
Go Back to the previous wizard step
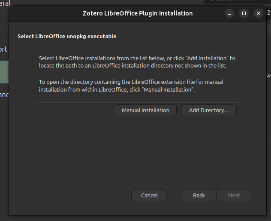click(199, 195)
